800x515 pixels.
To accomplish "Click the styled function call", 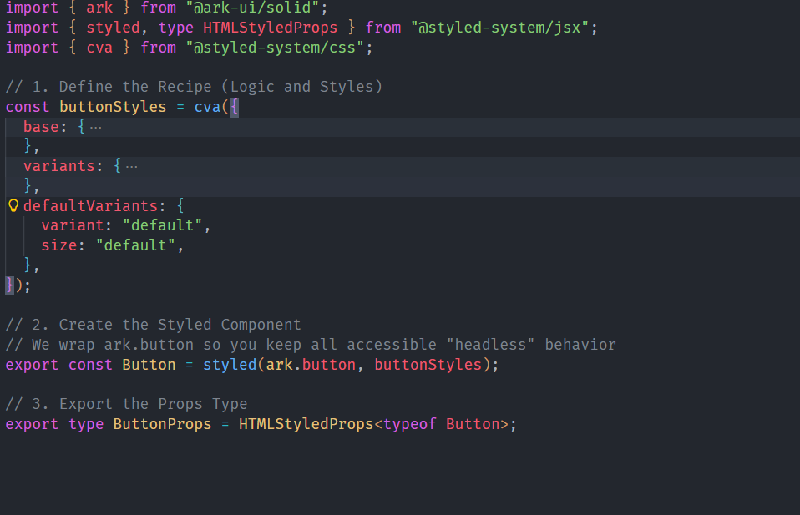I will 230,365.
